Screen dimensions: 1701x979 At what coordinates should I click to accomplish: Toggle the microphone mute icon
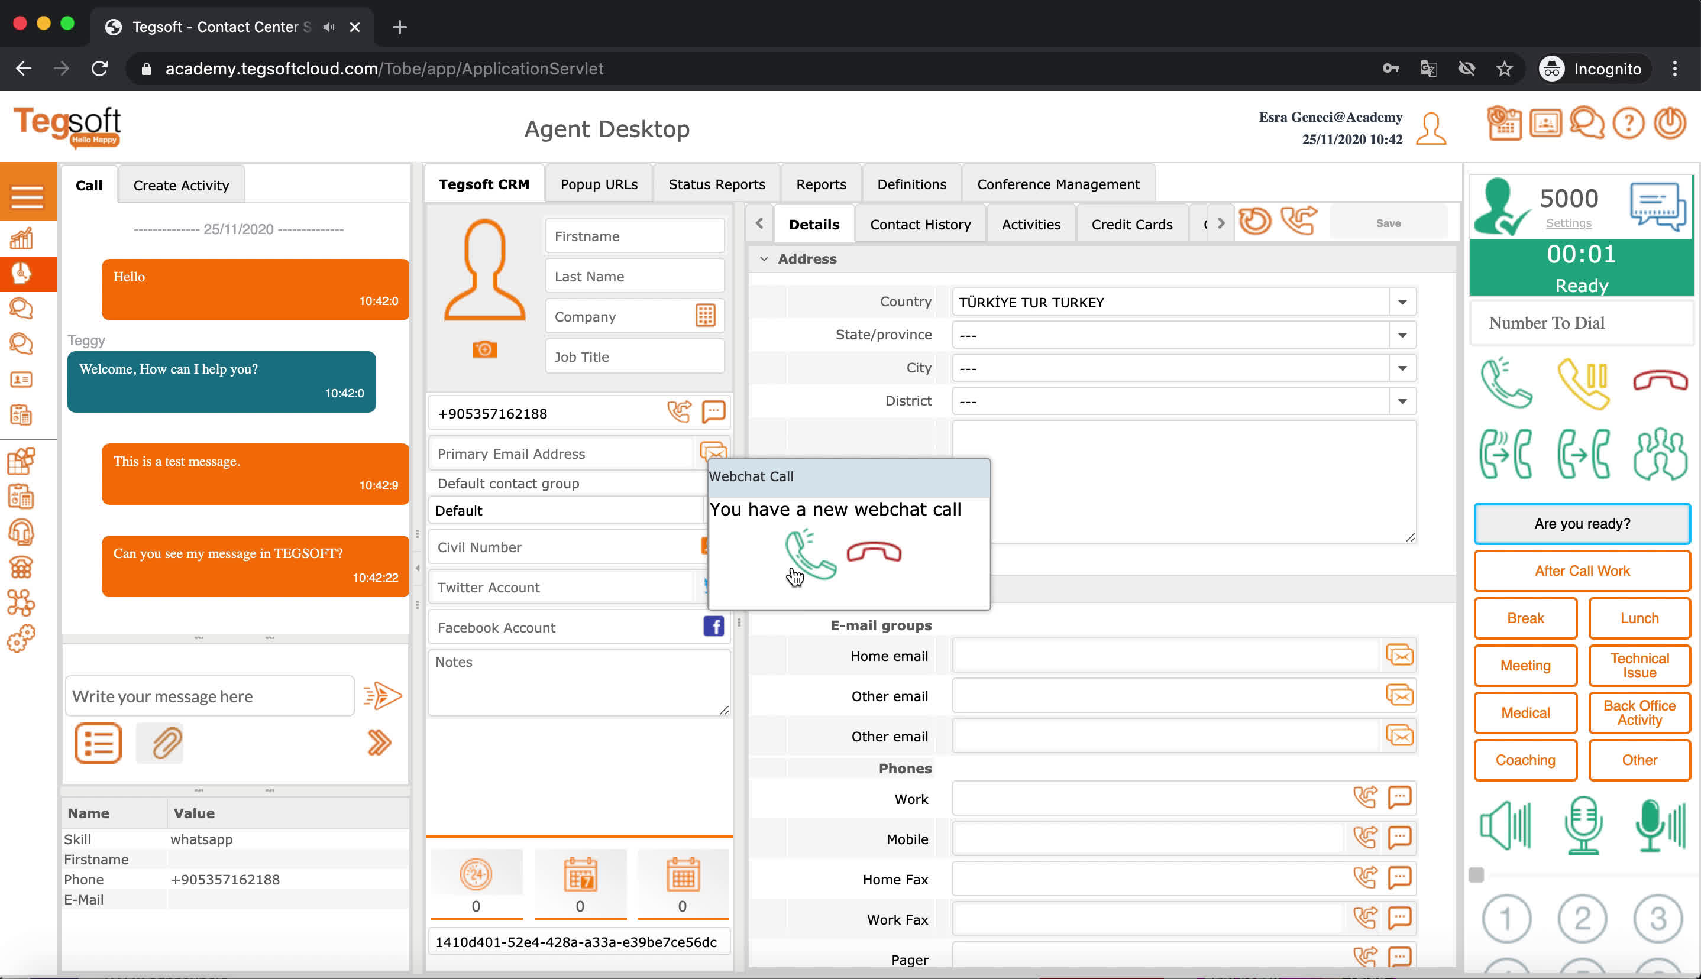(1583, 825)
